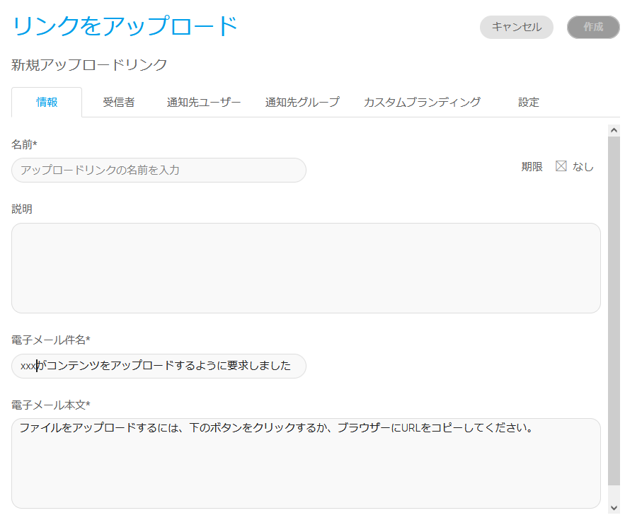Click the 電子メール件名 input field
Image resolution: width=625 pixels, height=520 pixels.
click(x=159, y=366)
